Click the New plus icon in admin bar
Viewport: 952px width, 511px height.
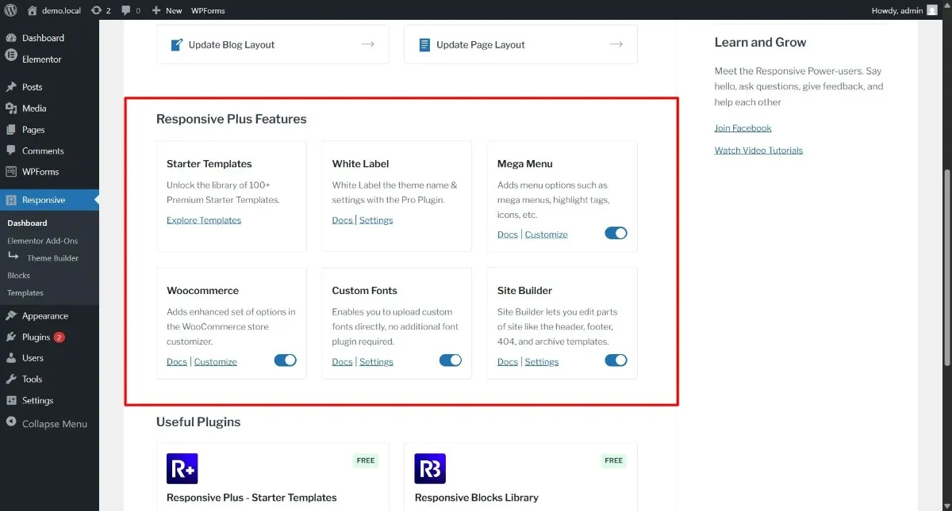[x=156, y=10]
